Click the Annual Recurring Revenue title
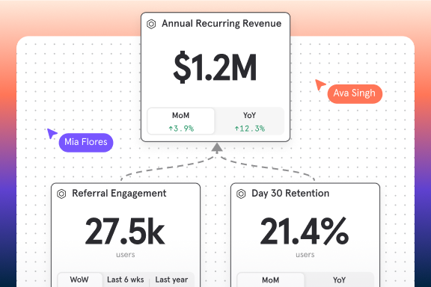Screen dimensions: 431x287 tap(221, 24)
